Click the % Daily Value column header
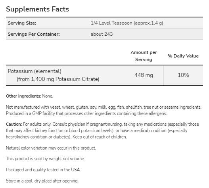 pos(183,56)
